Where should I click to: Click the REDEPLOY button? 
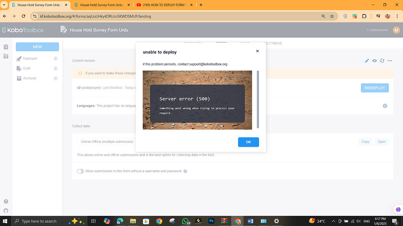(374, 88)
